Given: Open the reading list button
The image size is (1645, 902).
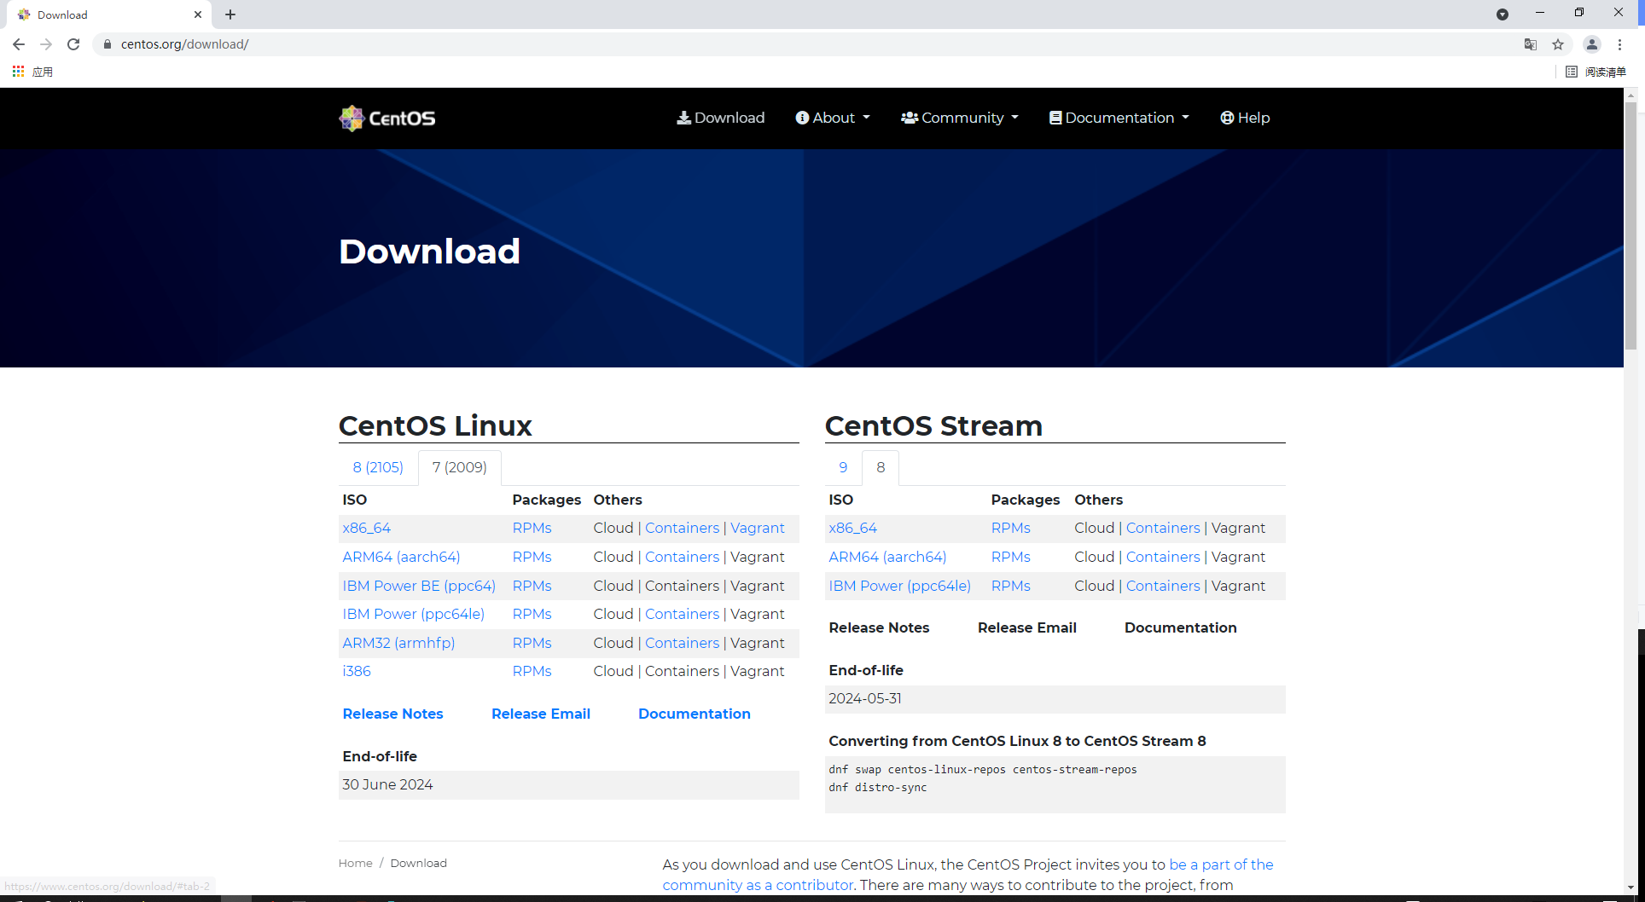Looking at the screenshot, I should (x=1596, y=72).
